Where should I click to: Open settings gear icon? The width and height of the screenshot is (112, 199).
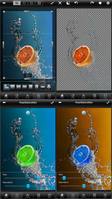[x=108, y=3]
